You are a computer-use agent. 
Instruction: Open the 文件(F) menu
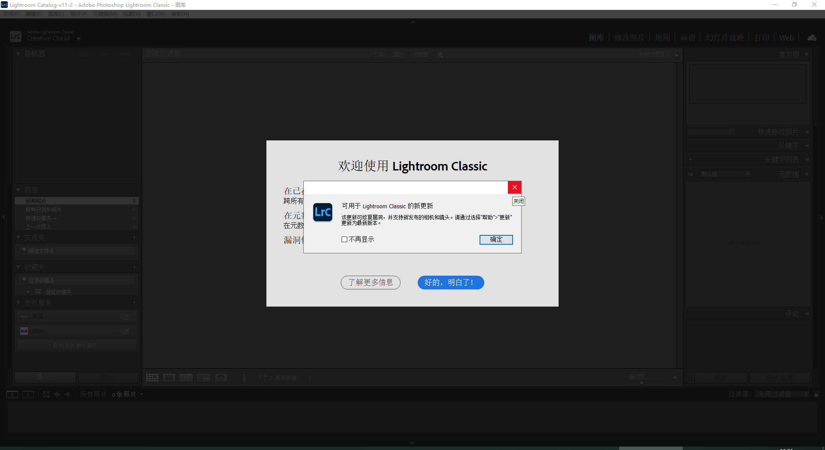point(11,14)
